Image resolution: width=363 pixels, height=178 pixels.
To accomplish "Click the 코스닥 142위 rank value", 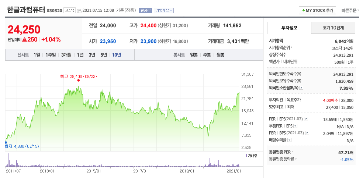I will click(x=342, y=48).
